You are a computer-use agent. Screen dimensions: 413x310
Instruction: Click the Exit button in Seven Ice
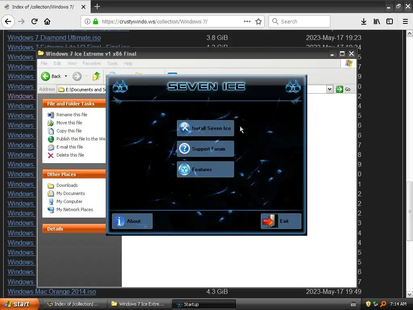coord(281,221)
